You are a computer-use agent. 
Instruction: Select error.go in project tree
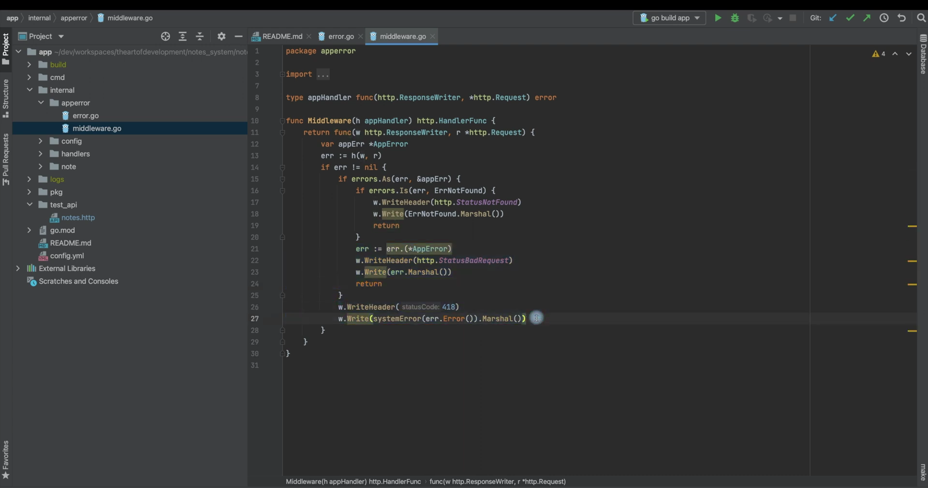pos(86,116)
